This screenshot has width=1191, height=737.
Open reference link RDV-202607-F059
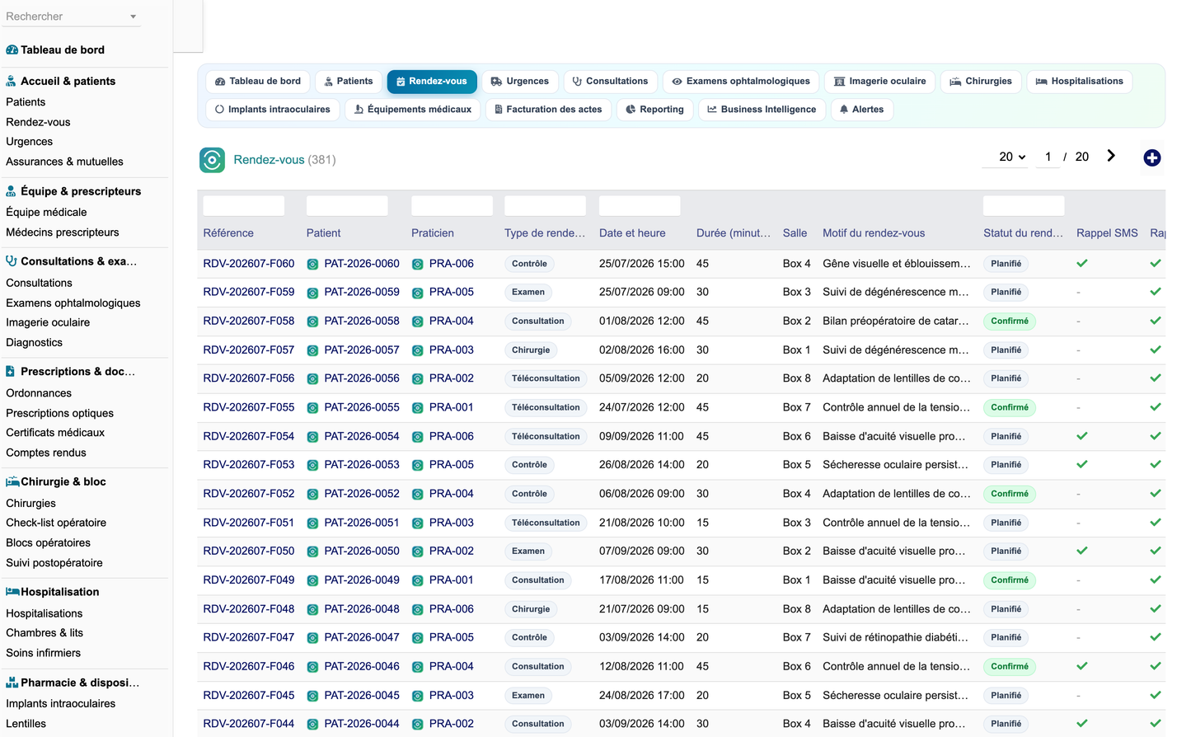pyautogui.click(x=249, y=292)
